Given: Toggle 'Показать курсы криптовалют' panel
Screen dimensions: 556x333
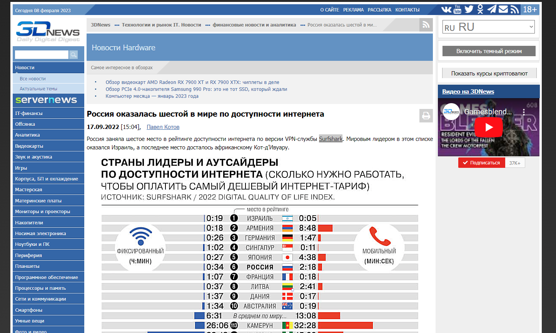Looking at the screenshot, I should (489, 74).
